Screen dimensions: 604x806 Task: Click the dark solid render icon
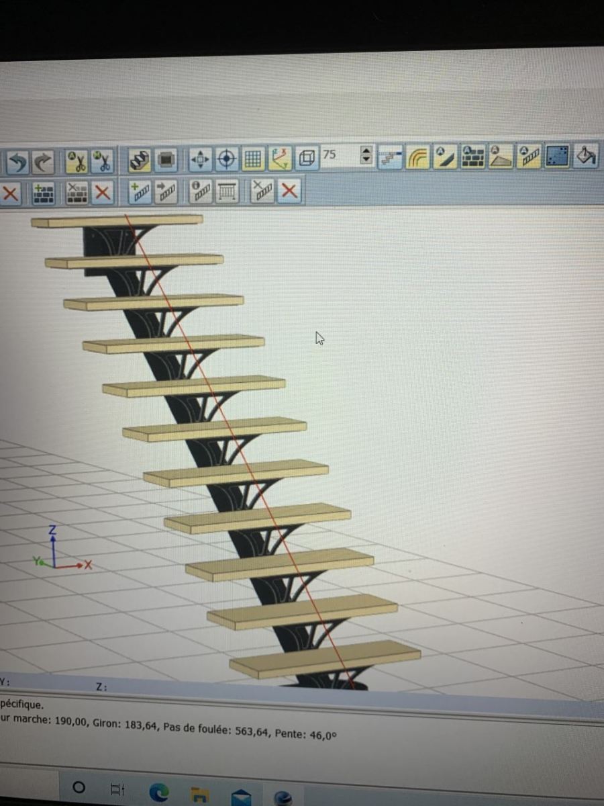166,161
